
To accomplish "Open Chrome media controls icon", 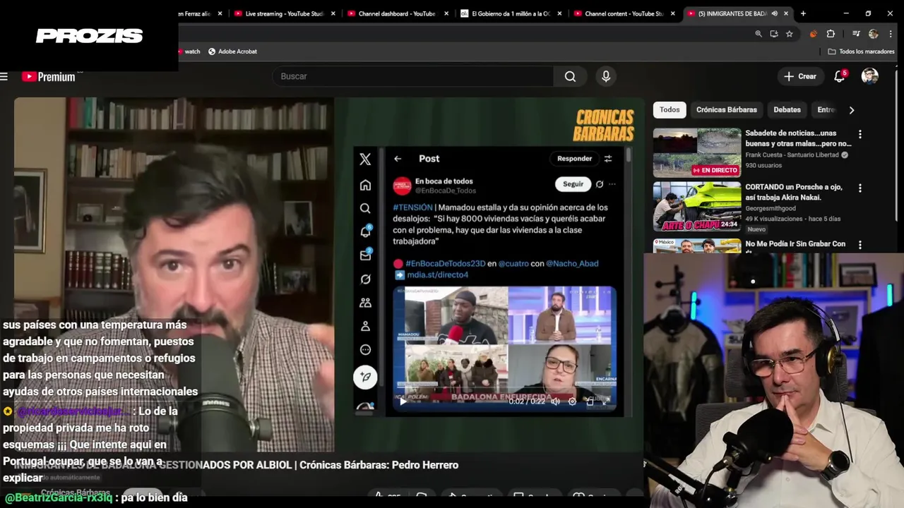I will click(856, 34).
